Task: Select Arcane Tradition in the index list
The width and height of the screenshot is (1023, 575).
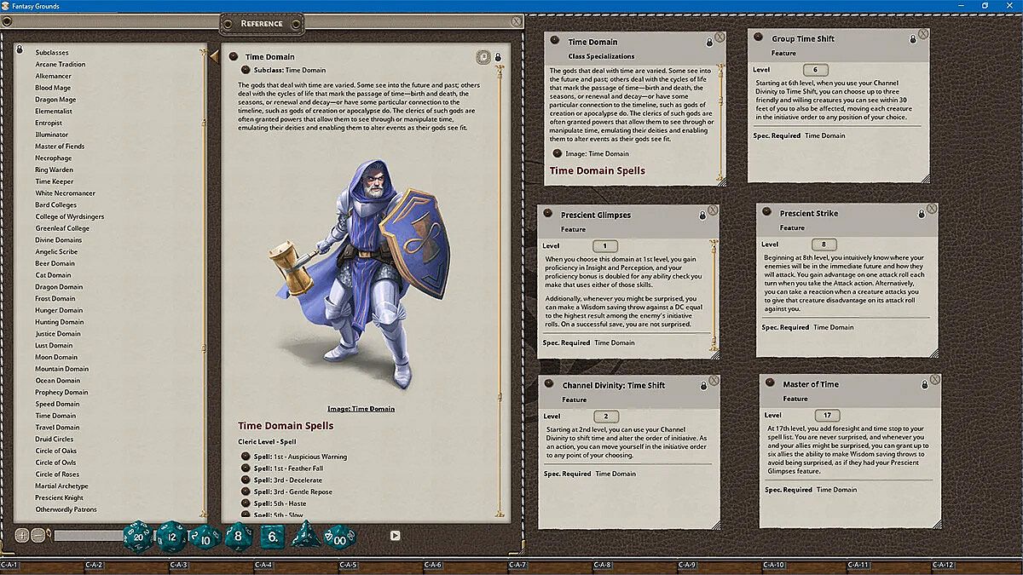Action: tap(61, 64)
